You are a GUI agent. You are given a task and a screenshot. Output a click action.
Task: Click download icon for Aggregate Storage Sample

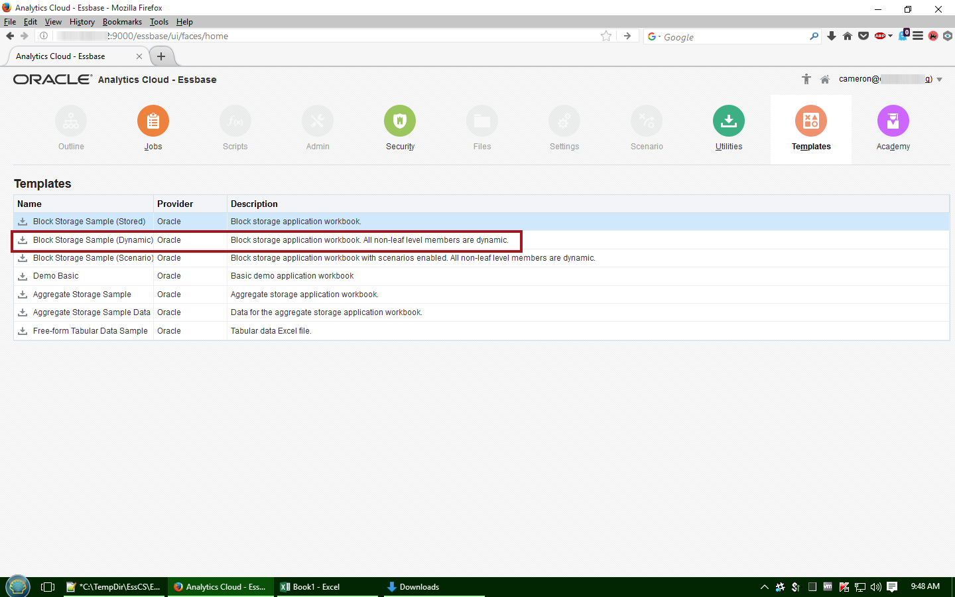23,295
